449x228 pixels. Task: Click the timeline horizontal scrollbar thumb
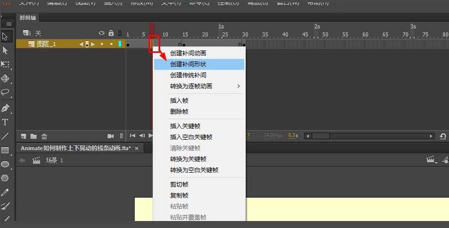pyautogui.click(x=321, y=136)
